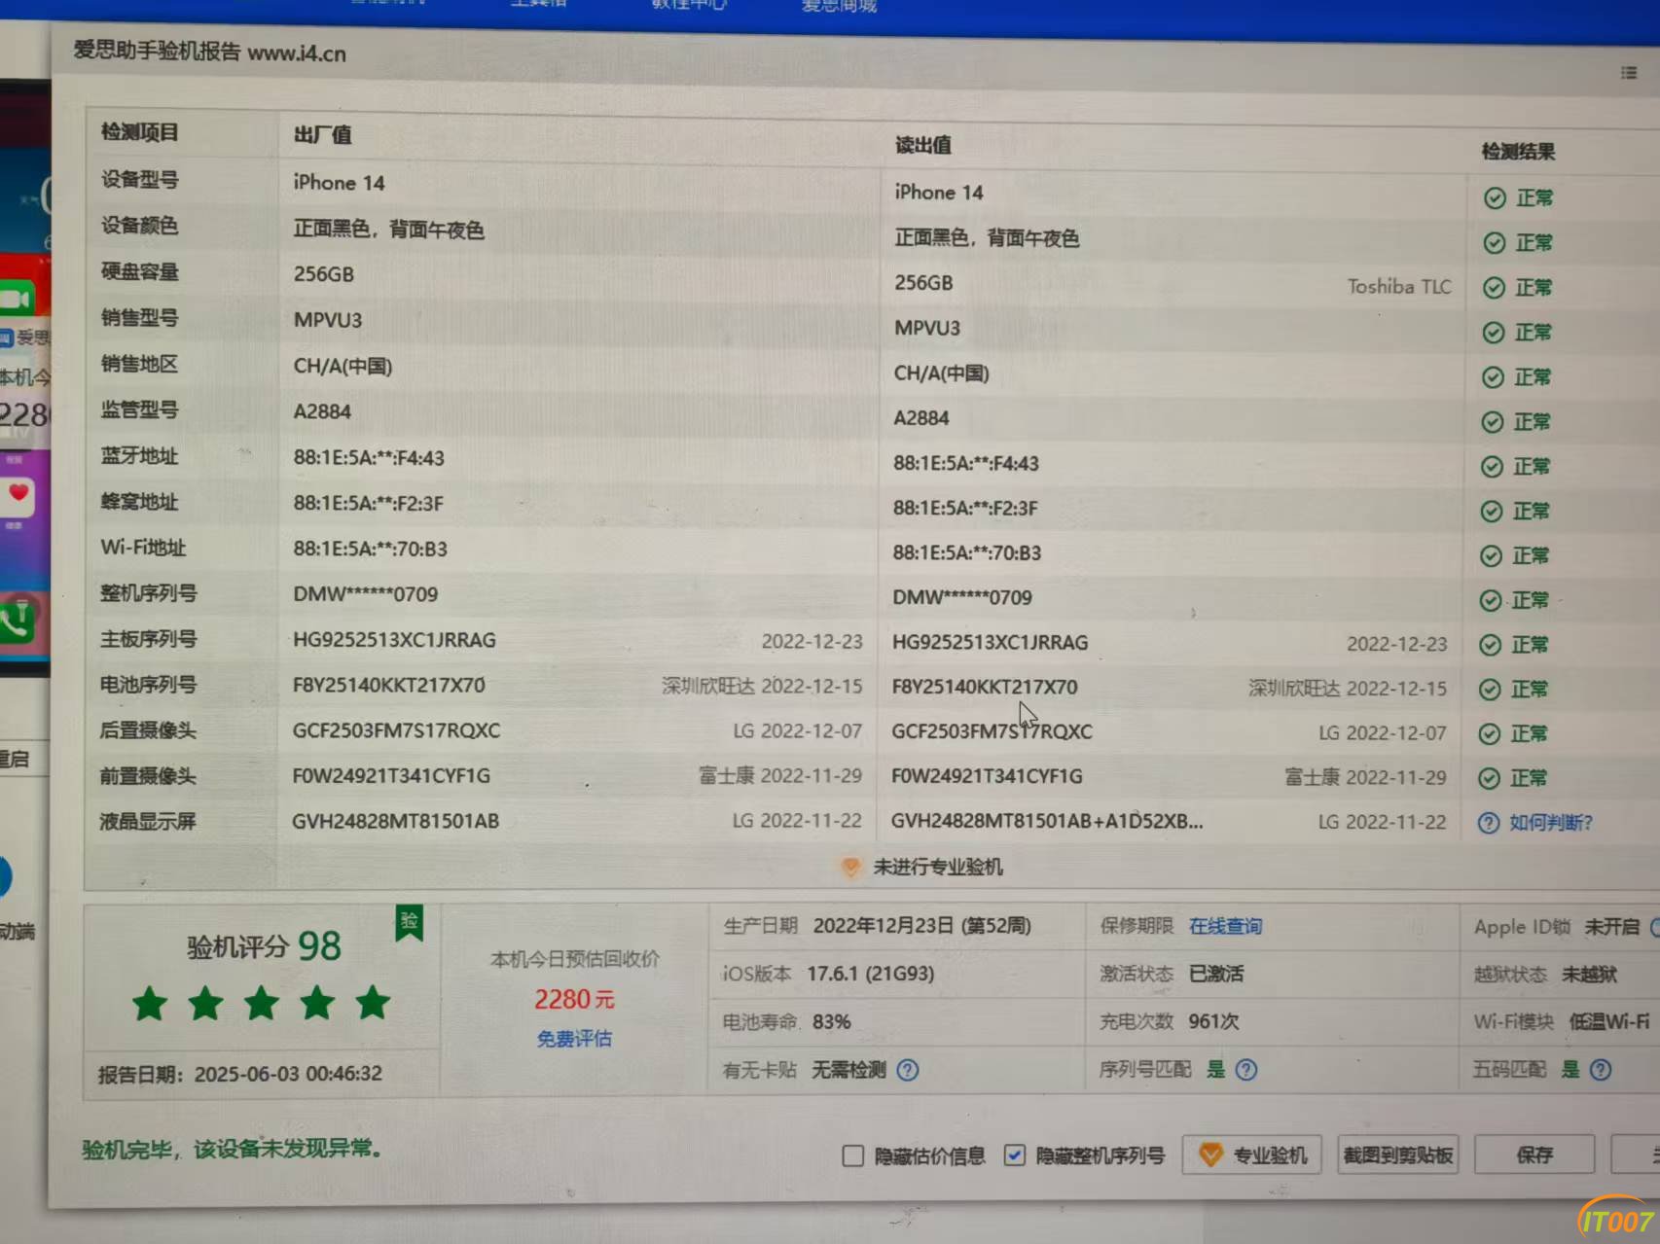Click the A2884 regulatory model read value
Screen dimensions: 1660x1244
pyautogui.click(x=921, y=418)
